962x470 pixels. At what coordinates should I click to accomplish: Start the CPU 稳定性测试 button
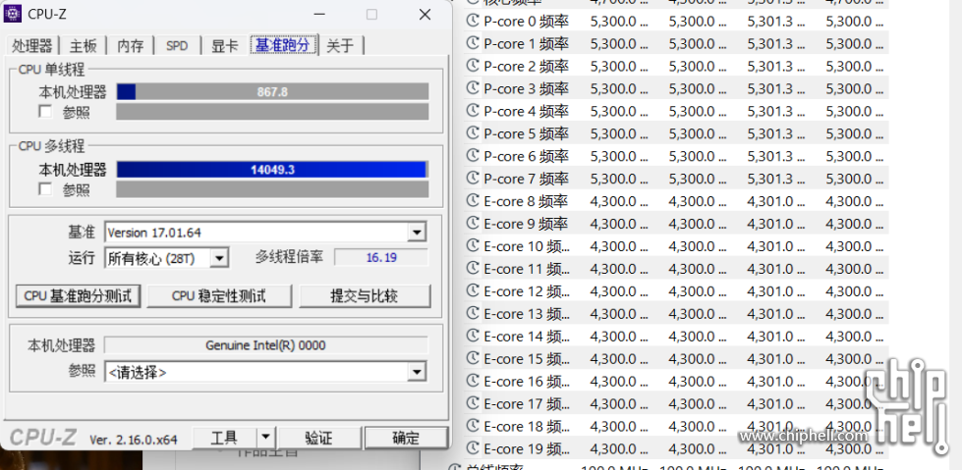point(218,296)
